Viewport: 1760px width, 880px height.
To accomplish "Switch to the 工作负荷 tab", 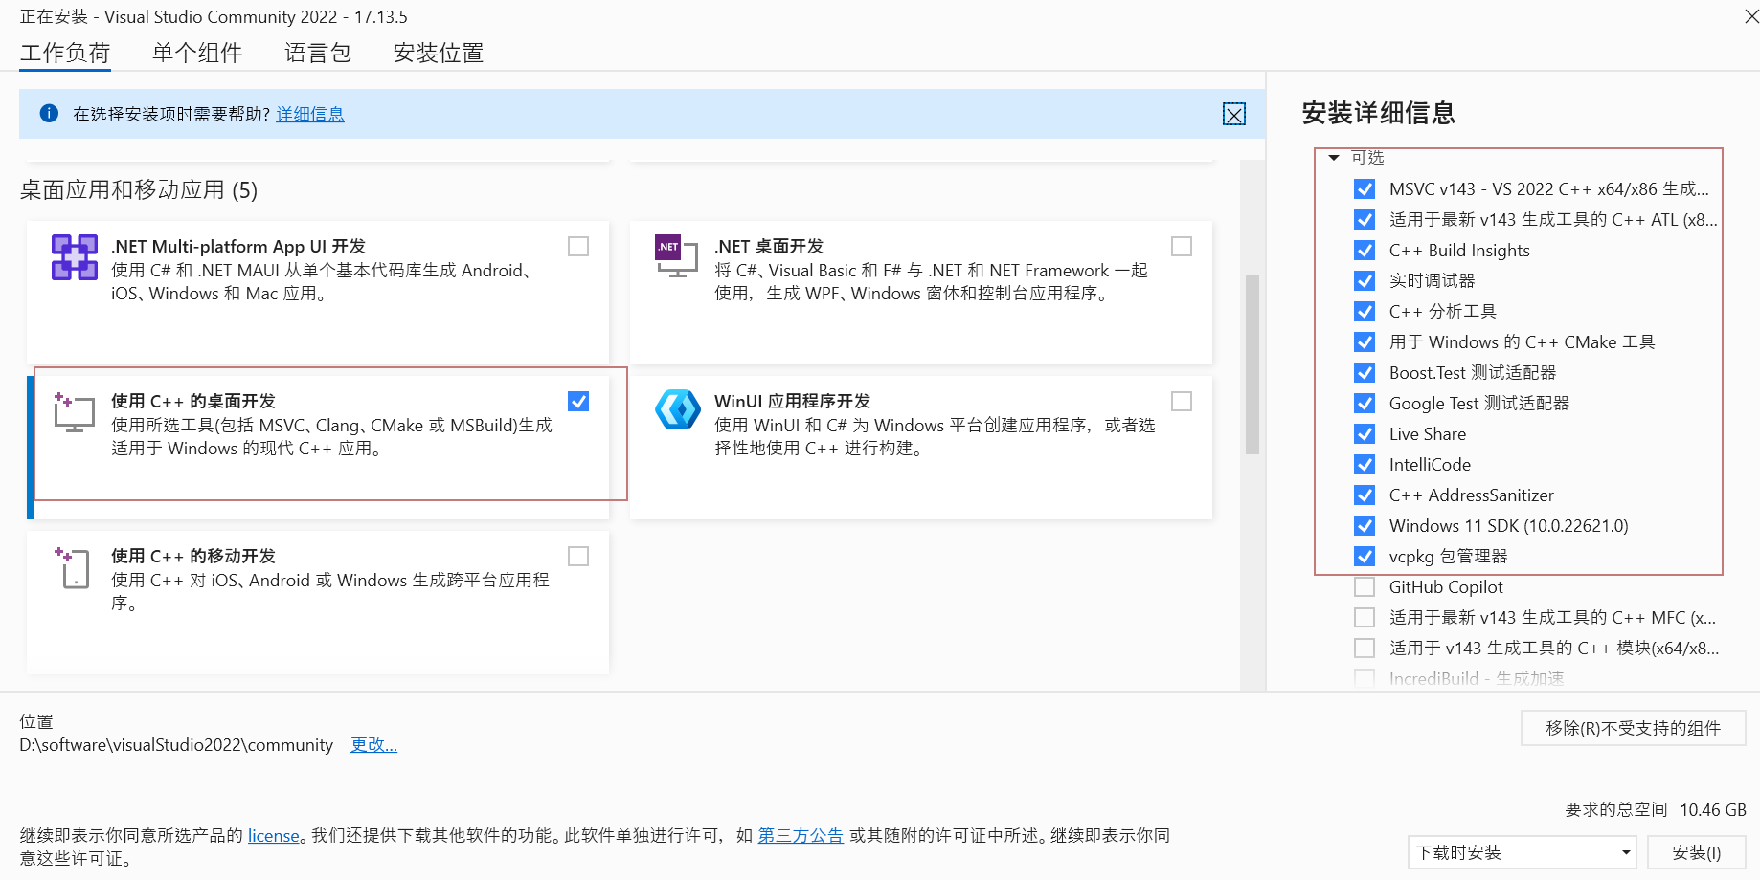I will pyautogui.click(x=65, y=53).
